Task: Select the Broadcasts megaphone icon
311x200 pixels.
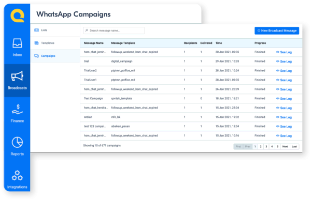Action: point(17,76)
